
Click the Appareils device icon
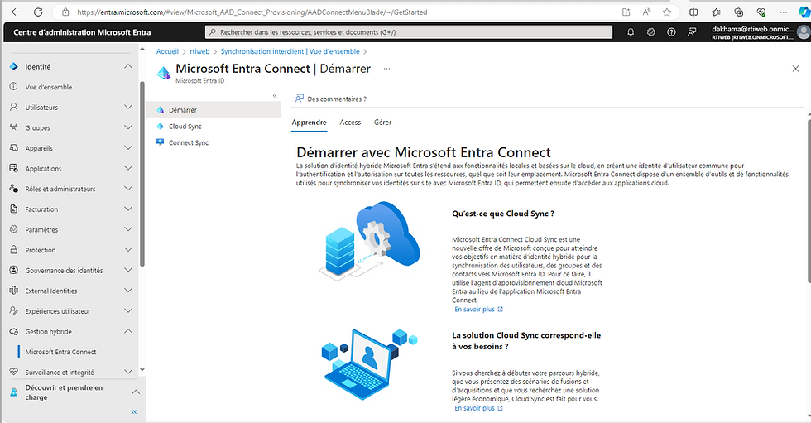14,148
